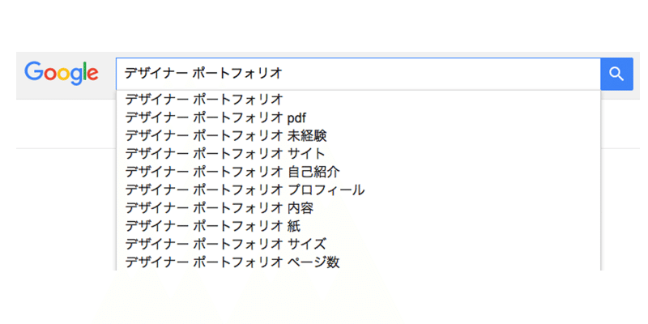Pick the suggestion ending with プロフィール

[x=358, y=190]
